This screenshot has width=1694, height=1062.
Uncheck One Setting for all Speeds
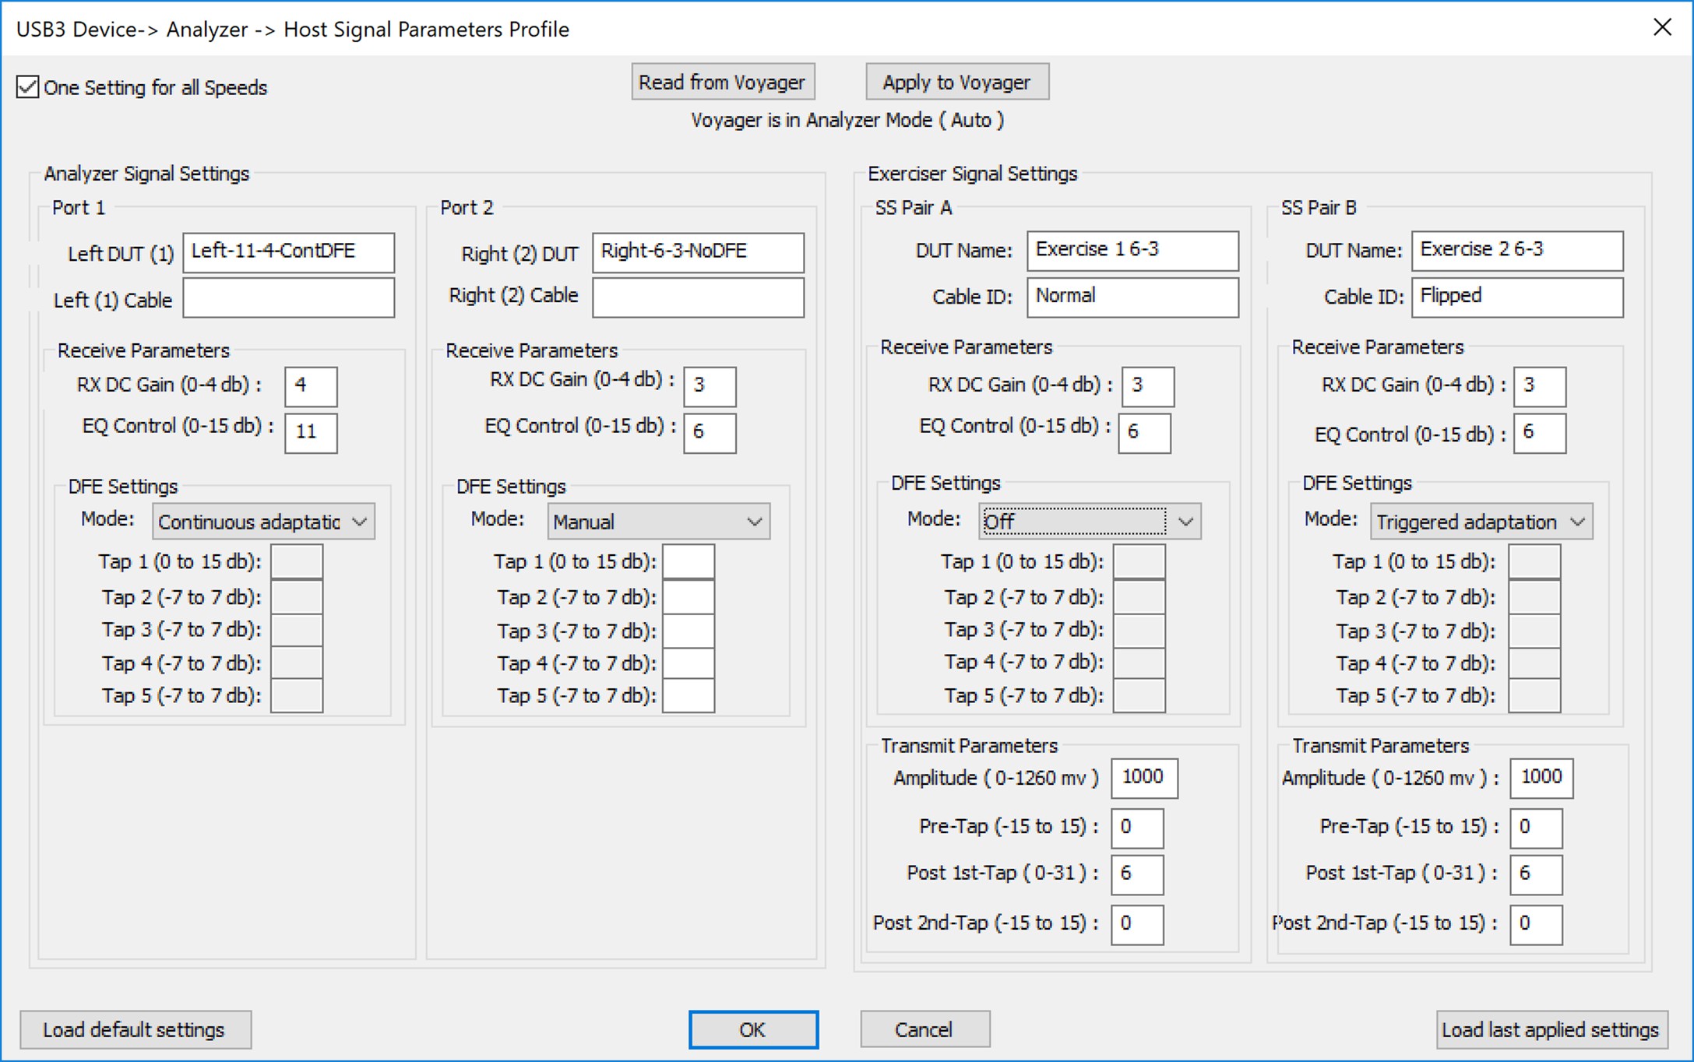point(27,86)
